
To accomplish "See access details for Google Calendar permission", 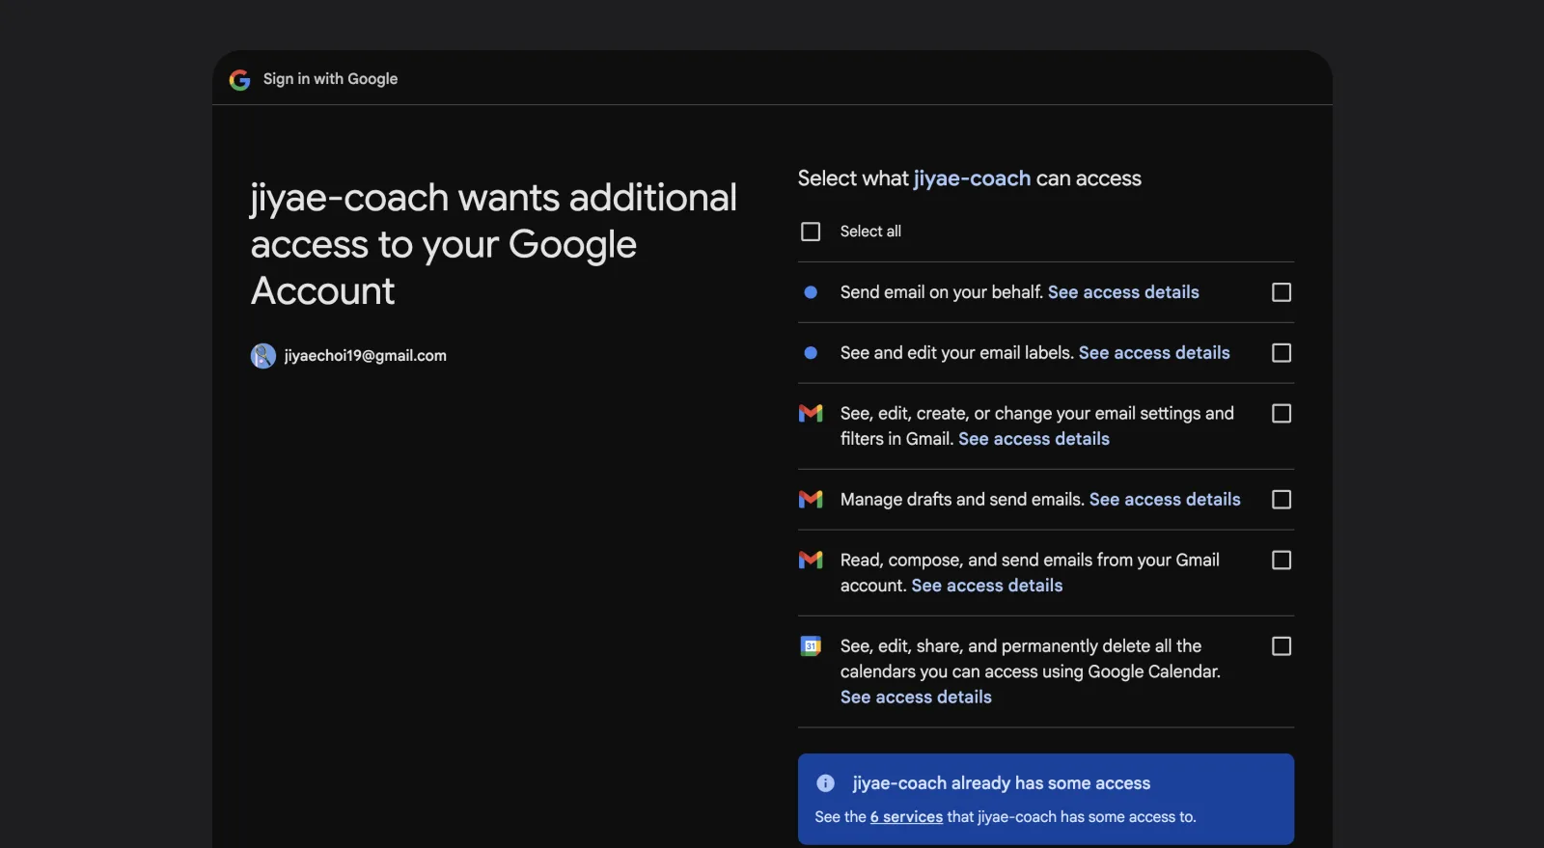I will pyautogui.click(x=916, y=698).
